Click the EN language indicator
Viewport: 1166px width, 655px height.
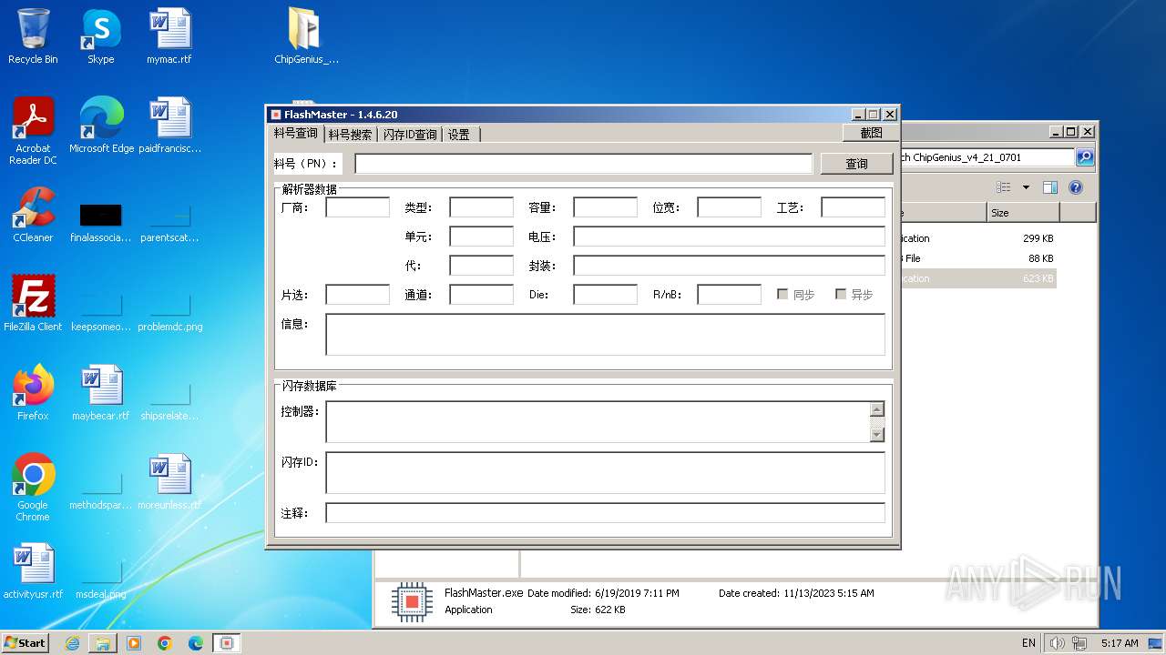(x=1028, y=643)
